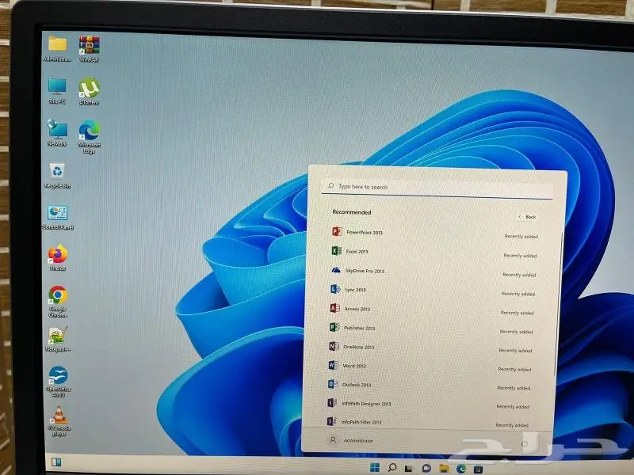Go back with the Back button
Image resolution: width=634 pixels, height=475 pixels.
point(527,217)
